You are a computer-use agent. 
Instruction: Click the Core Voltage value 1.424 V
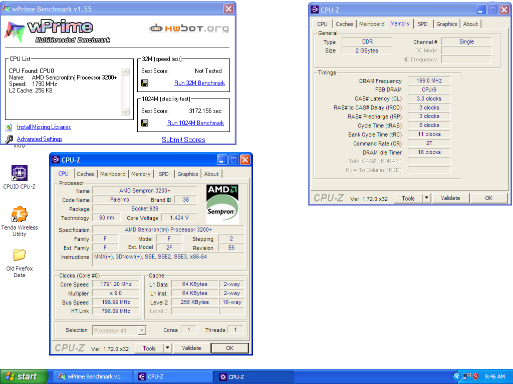[x=179, y=217]
